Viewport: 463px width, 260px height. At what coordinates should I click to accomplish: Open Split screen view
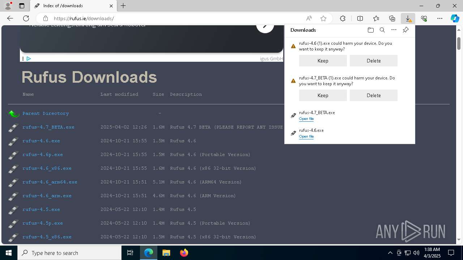(x=360, y=18)
